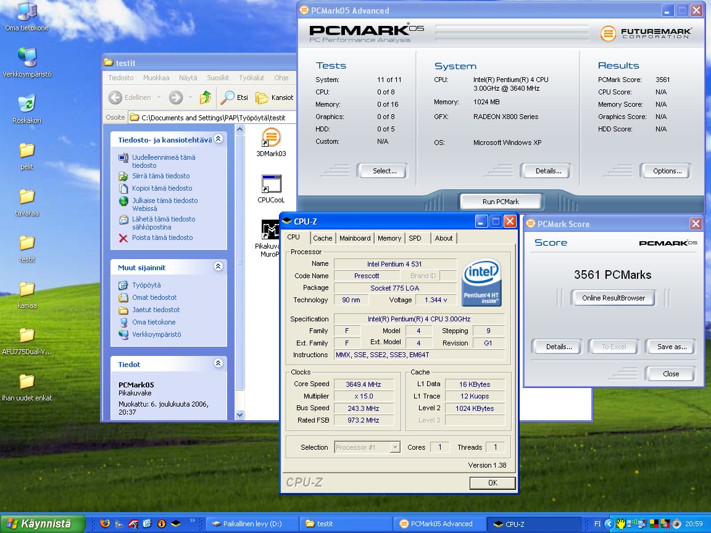Screen dimensions: 711x533
Task: Switch to the Cache tab in CPU-Z
Action: 322,238
